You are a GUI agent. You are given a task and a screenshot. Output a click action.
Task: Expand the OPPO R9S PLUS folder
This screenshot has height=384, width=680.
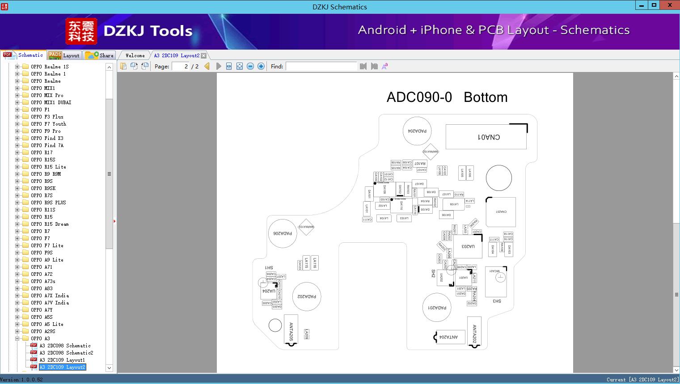click(x=17, y=203)
